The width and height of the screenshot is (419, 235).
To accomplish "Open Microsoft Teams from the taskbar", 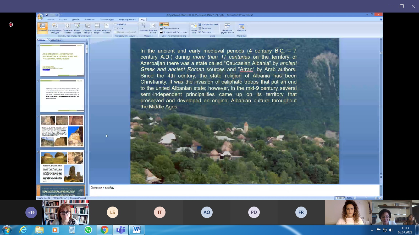I will [121, 230].
